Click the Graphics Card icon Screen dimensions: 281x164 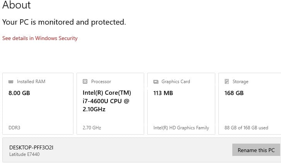(156, 82)
